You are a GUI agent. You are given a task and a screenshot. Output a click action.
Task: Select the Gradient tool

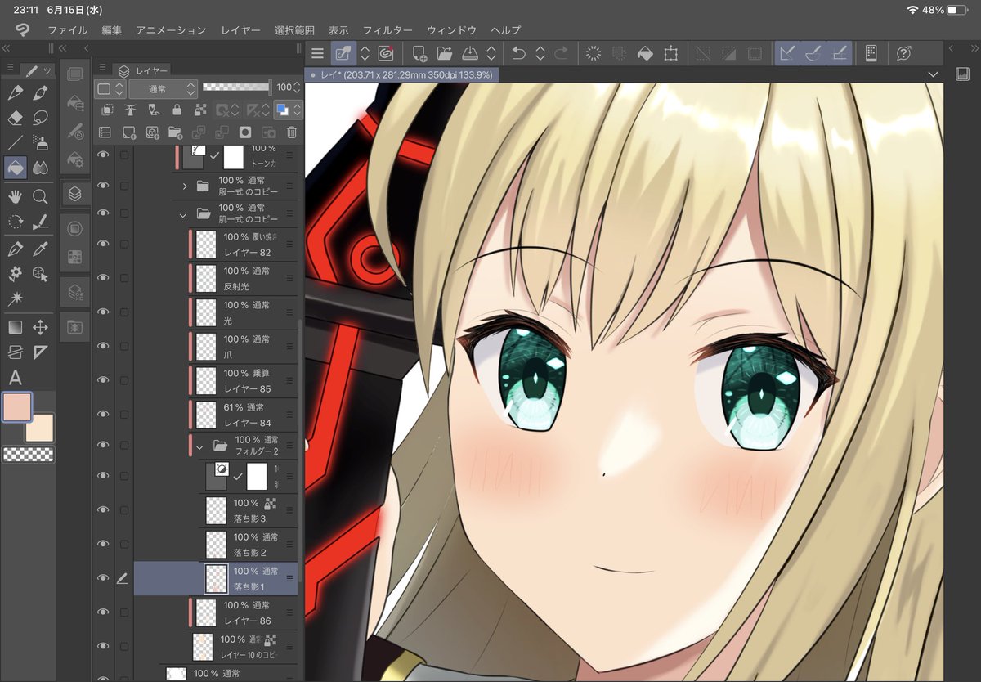[x=15, y=327]
